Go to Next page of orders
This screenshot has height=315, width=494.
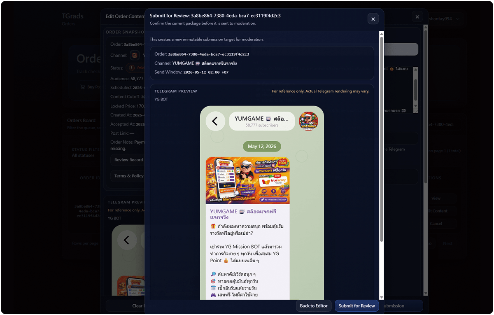click(447, 243)
